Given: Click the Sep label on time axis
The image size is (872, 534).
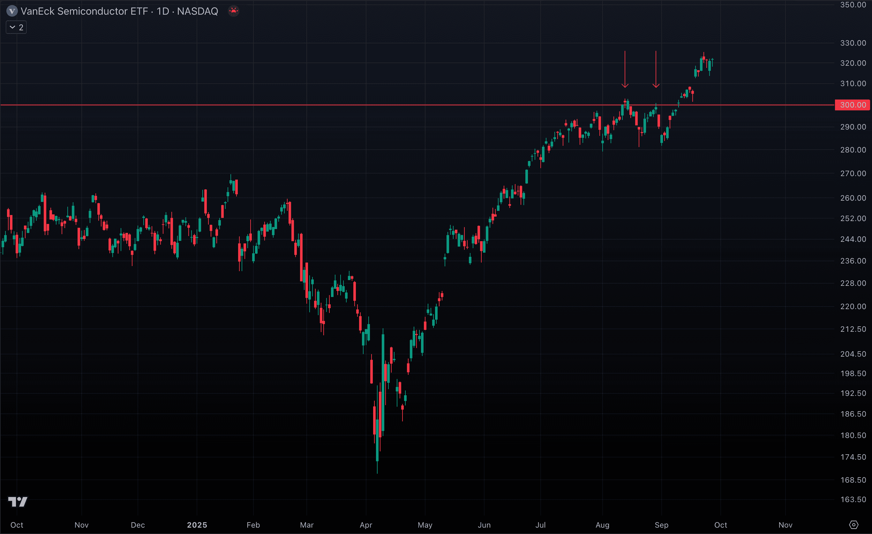Looking at the screenshot, I should point(661,525).
